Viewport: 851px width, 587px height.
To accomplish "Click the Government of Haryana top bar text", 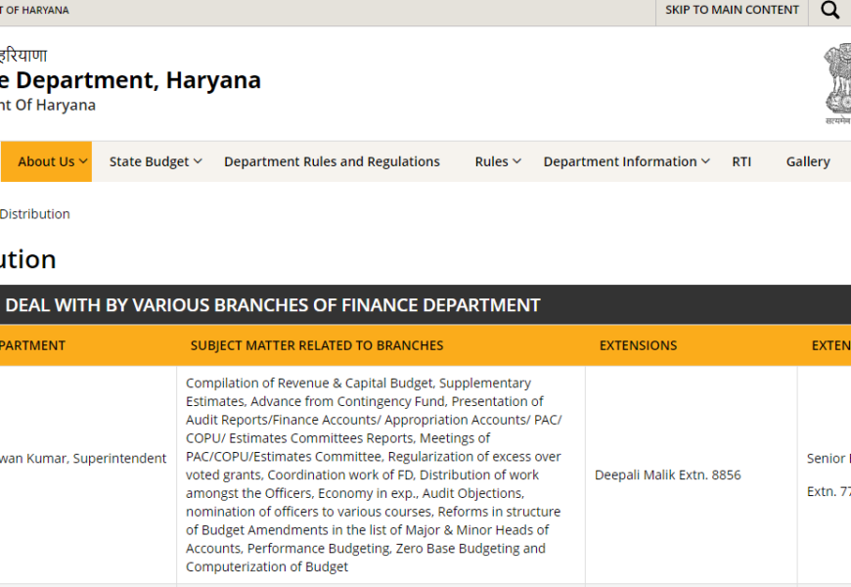I will coord(34,10).
